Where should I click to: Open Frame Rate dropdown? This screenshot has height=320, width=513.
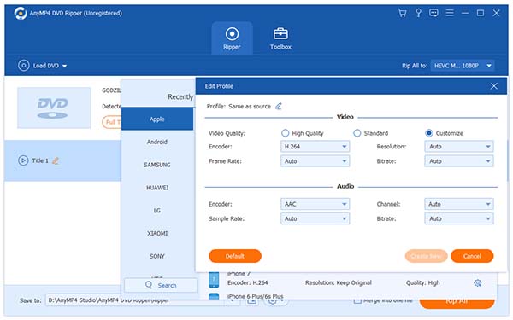[x=315, y=161]
